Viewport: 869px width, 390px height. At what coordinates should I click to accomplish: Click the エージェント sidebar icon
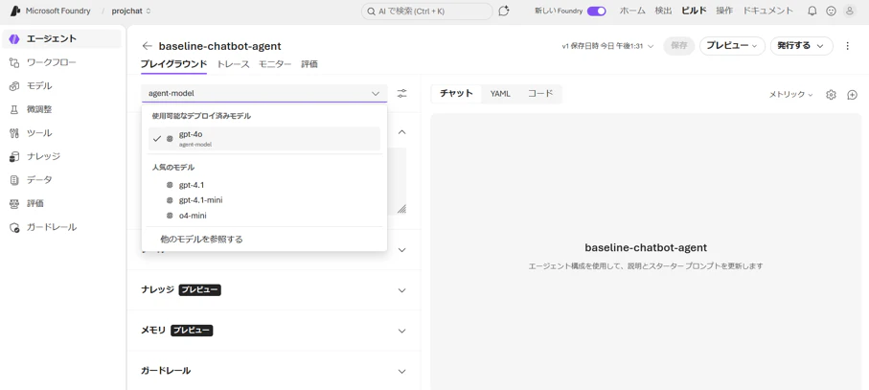click(x=14, y=38)
